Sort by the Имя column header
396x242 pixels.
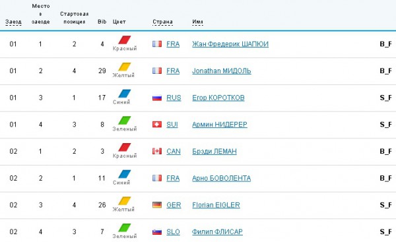point(197,22)
